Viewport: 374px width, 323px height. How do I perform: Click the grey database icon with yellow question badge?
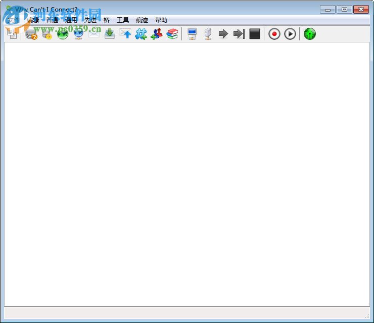click(x=47, y=34)
